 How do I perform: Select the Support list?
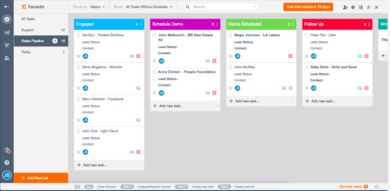coord(41,30)
